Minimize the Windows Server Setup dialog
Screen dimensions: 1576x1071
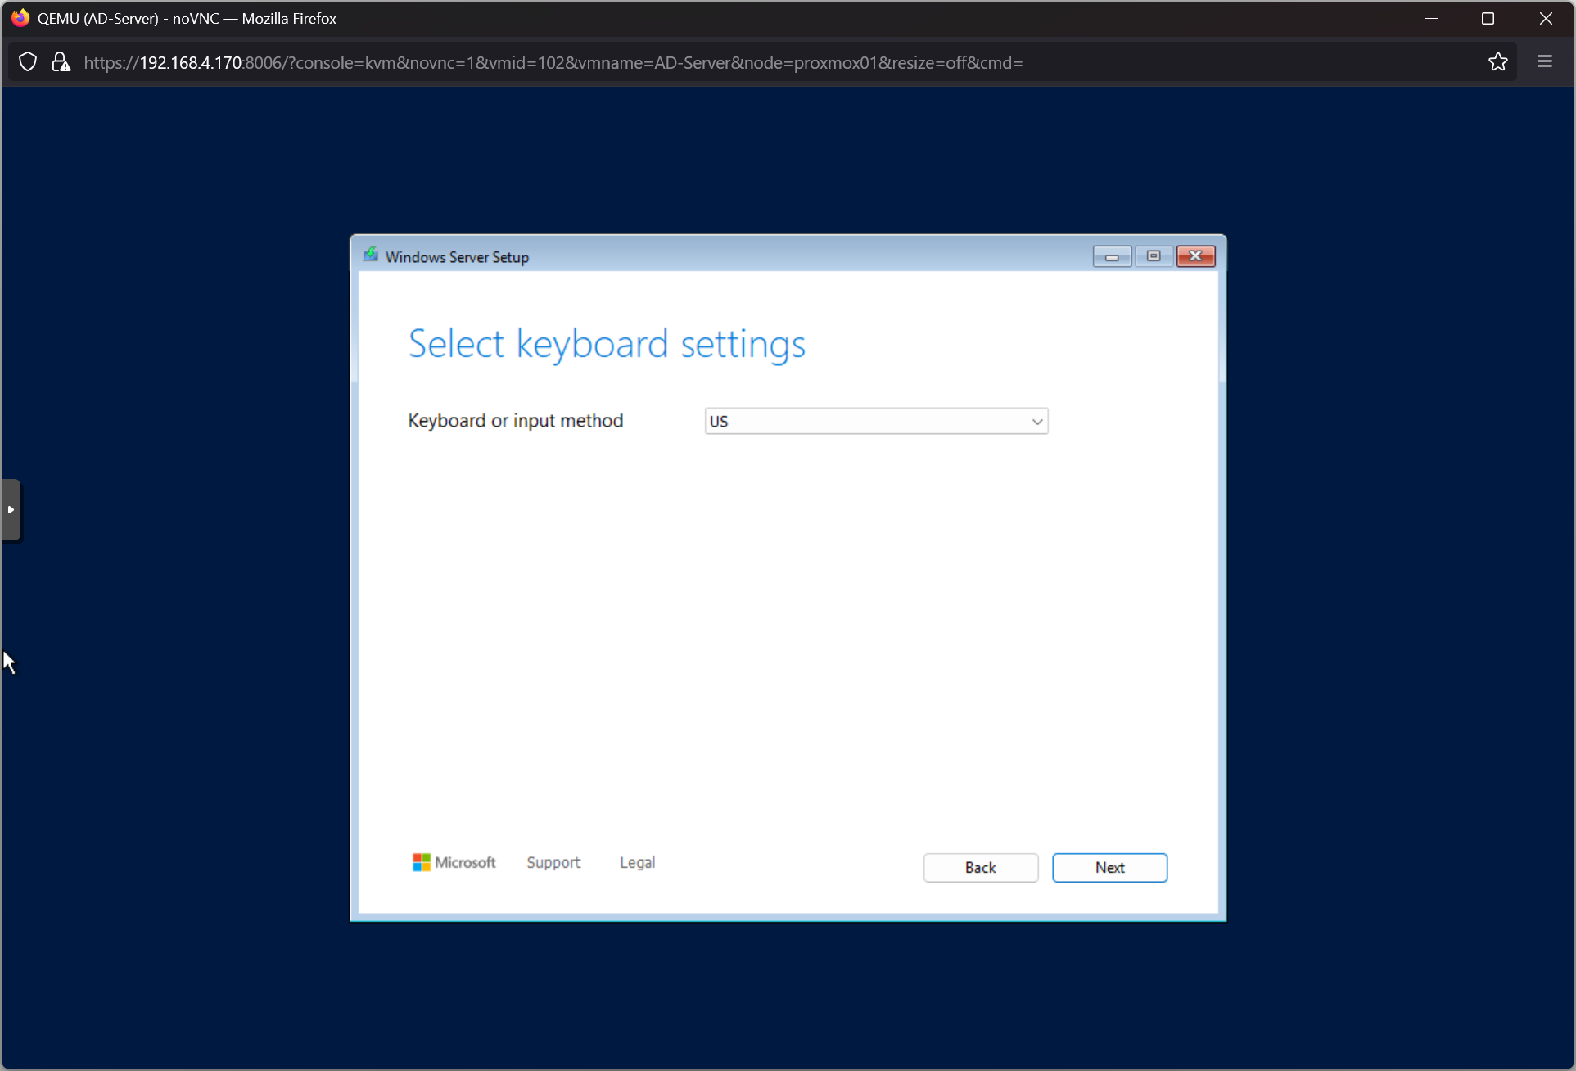(x=1111, y=256)
